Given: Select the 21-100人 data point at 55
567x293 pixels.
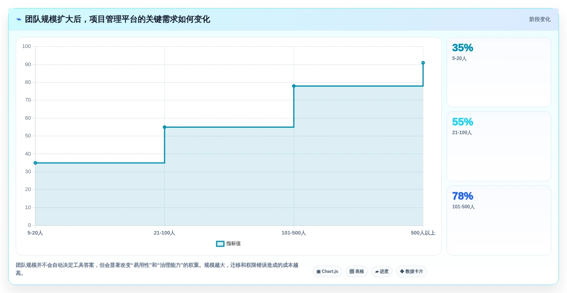Looking at the screenshot, I should click(164, 127).
